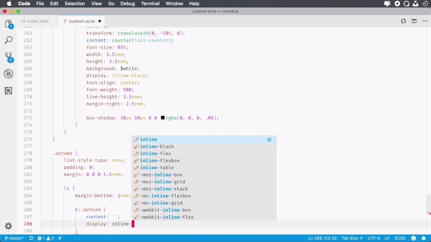
Task: Show more info for the inline suggestion
Action: click(269, 139)
